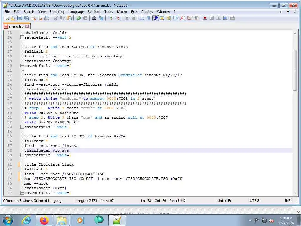
Task: Cut selection with scissors icon
Action: tap(56, 18)
